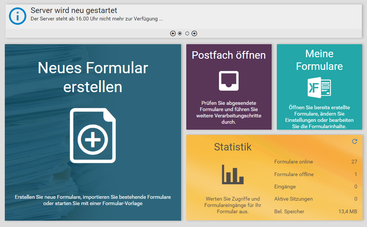The height and width of the screenshot is (227, 367).
Task: Click the "Postfach öffnen" title
Action: [229, 55]
